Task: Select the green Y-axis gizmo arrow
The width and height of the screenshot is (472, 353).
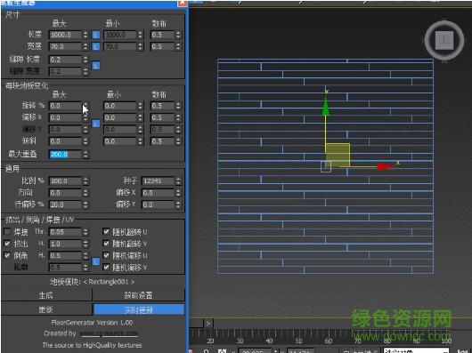Action: coord(325,106)
